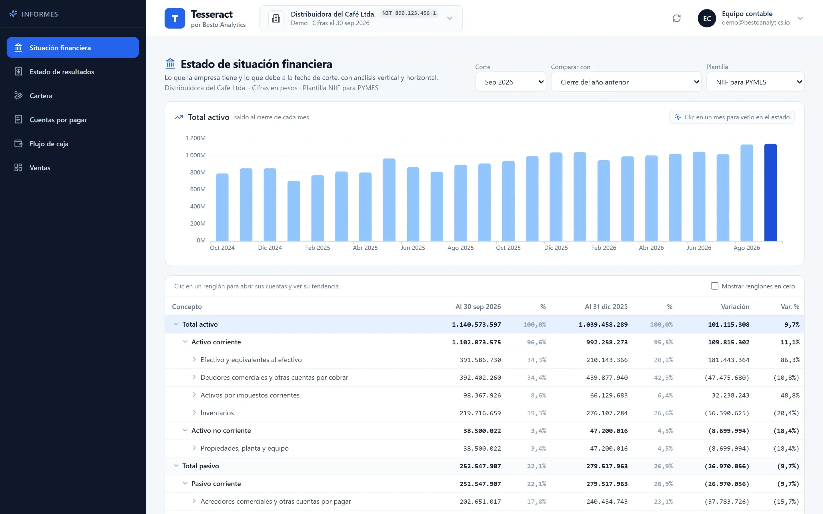Open the company selector Distribuidora del Café

coord(361,18)
